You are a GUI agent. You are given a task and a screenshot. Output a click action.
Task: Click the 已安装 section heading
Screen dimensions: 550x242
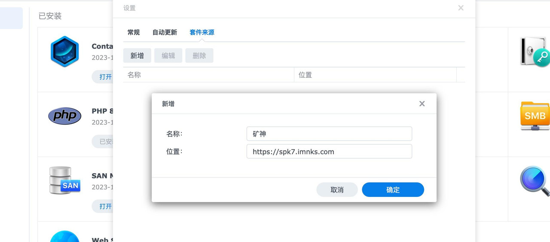(x=50, y=16)
